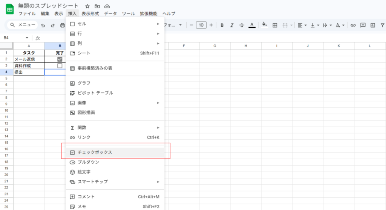Open the font dropdown arrow

point(181,25)
